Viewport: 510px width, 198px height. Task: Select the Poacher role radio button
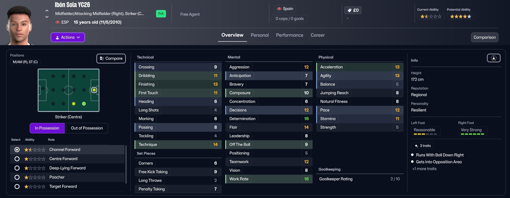pyautogui.click(x=17, y=177)
